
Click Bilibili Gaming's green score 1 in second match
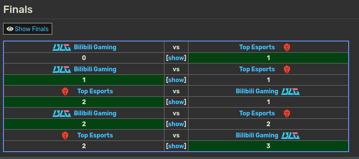pos(84,80)
